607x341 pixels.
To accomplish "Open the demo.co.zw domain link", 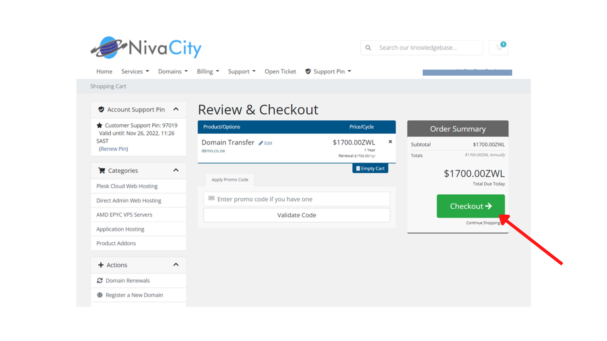I will [x=213, y=151].
